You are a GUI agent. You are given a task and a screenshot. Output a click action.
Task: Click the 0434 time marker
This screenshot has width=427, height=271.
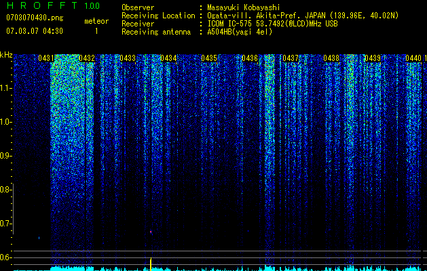(x=168, y=58)
